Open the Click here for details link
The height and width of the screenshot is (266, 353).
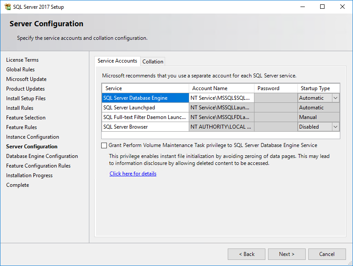point(133,174)
